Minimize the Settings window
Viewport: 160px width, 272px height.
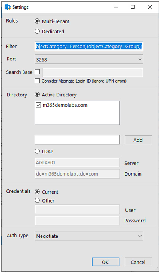click(x=116, y=7)
